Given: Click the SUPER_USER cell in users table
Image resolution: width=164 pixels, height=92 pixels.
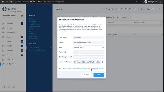Looking at the screenshot, I should (x=112, y=34).
